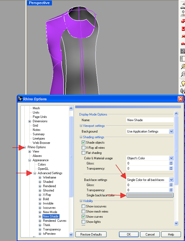
Task: Choose the Right view side-car icon
Action: [183, 43]
